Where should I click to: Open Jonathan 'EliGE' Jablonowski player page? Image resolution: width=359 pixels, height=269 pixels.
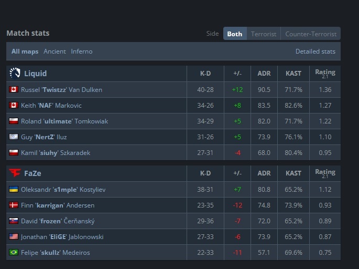(62, 237)
